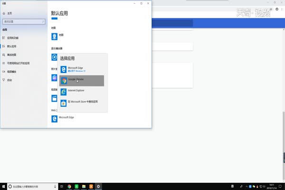Open the green spreadsheet app on taskbar
This screenshot has width=285, height=190.
tap(76, 186)
